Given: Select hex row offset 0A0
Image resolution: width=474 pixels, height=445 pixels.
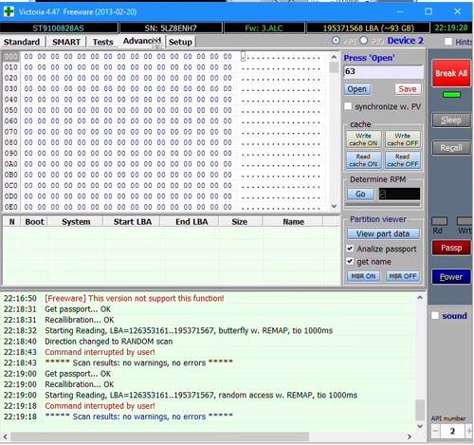Looking at the screenshot, I should click(10, 164).
